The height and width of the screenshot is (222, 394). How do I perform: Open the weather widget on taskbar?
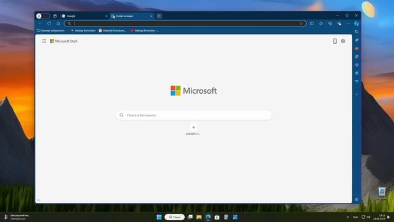[17, 217]
